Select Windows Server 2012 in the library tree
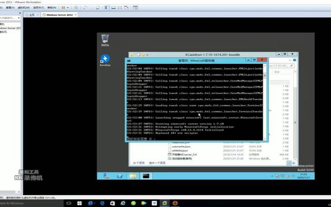331x207 pixels. [x=10, y=28]
